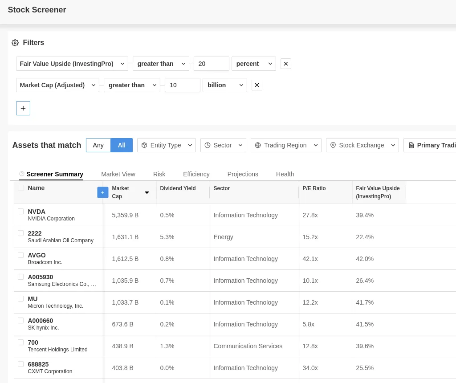Open the Fair Value Upside metric dropdown
Screen dimensions: 456x383
point(72,64)
